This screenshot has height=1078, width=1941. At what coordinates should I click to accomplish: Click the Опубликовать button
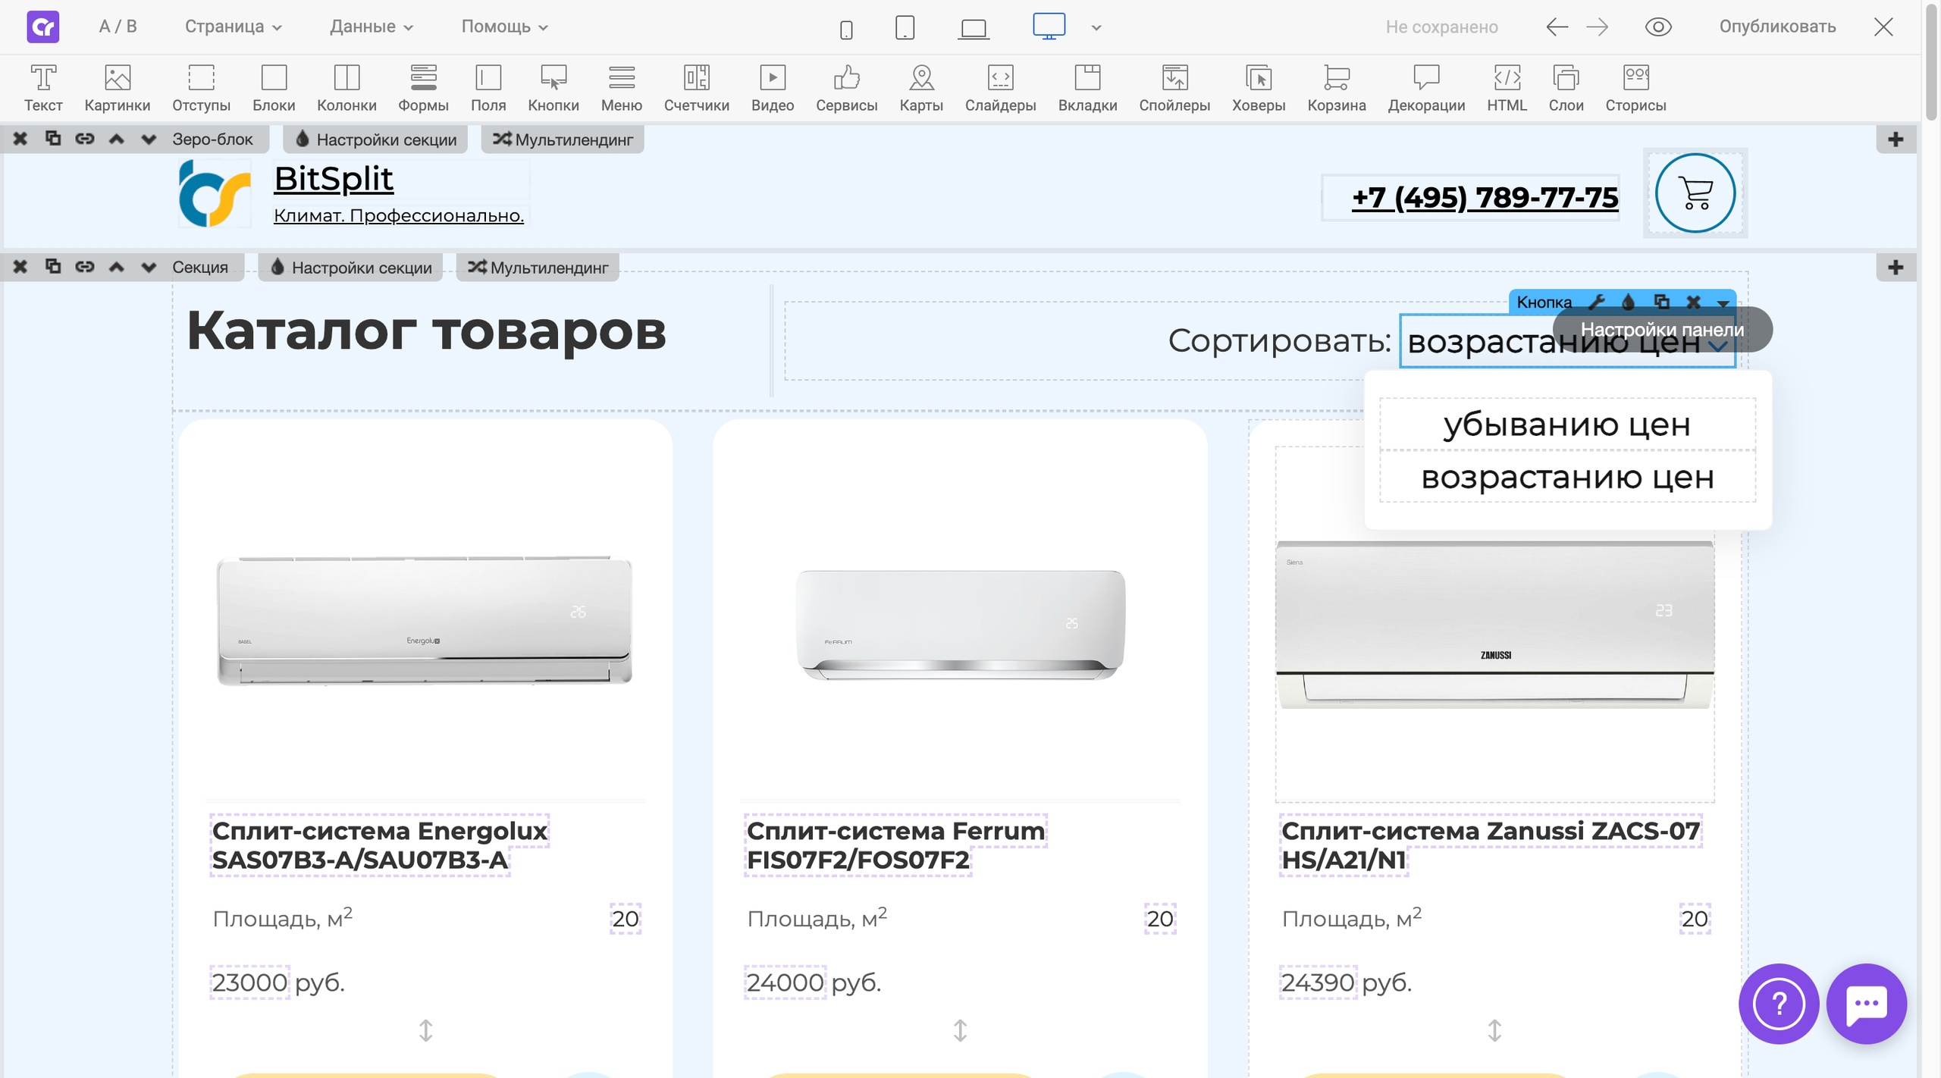pos(1777,27)
